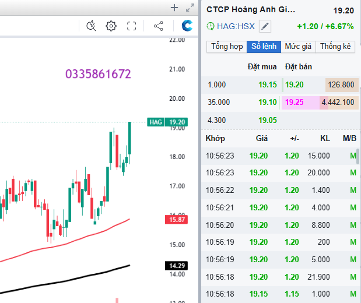Select the Sổ lệnh tab
This screenshot has width=361, height=303.
[264, 47]
